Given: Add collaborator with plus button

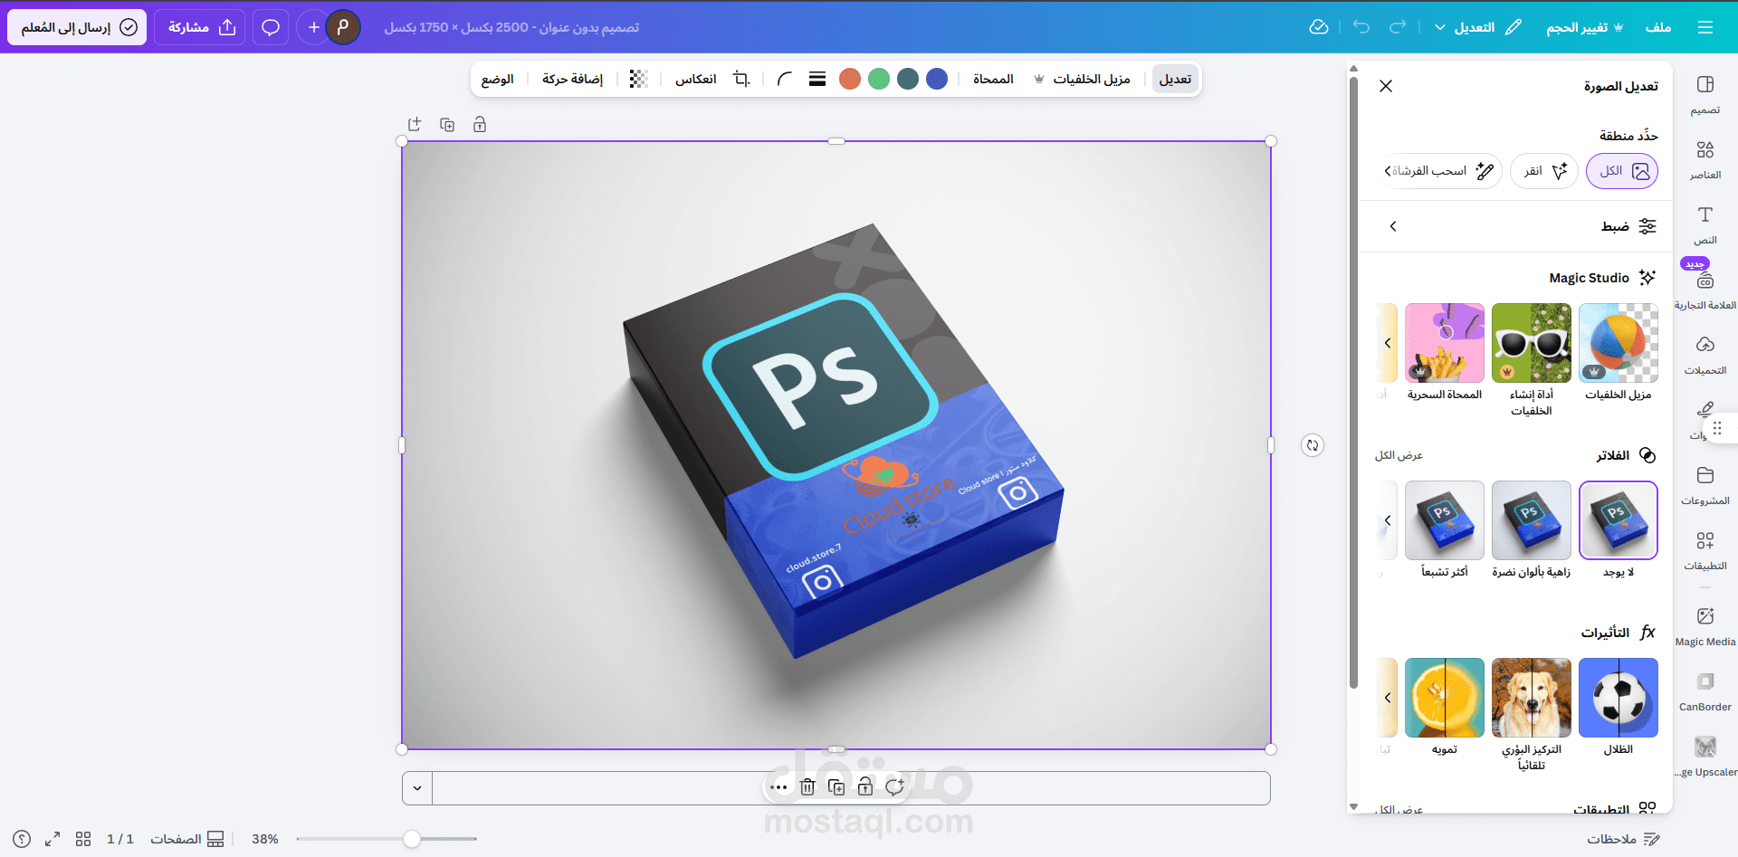Looking at the screenshot, I should click(313, 27).
